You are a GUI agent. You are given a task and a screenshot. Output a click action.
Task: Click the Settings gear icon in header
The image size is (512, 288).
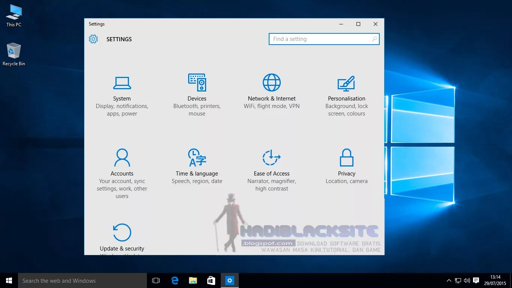pyautogui.click(x=93, y=39)
